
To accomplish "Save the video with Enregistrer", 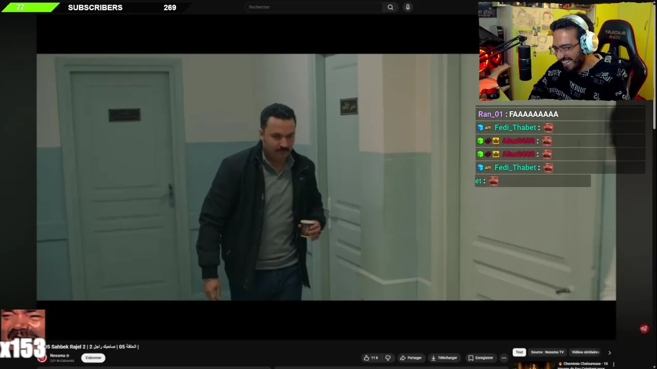I will point(481,358).
